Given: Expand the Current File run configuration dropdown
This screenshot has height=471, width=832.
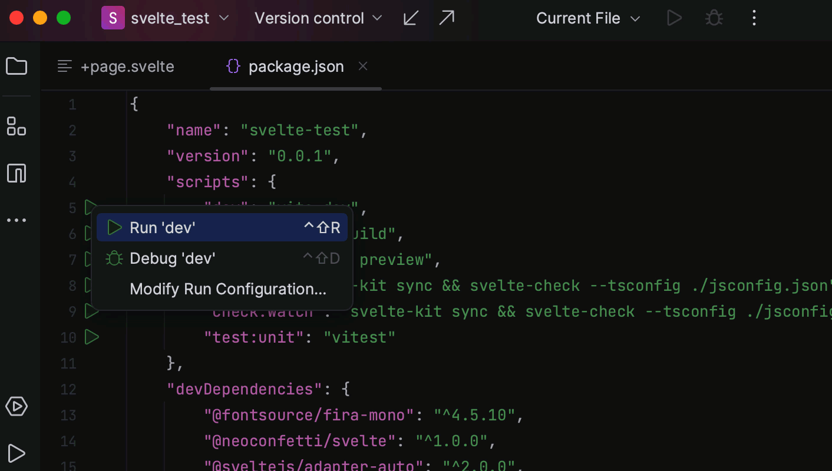Looking at the screenshot, I should point(587,18).
